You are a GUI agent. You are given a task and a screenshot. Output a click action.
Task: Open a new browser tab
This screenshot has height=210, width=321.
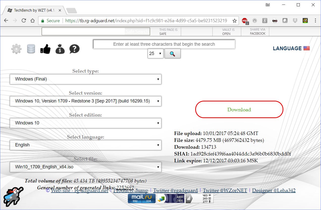[71, 11]
